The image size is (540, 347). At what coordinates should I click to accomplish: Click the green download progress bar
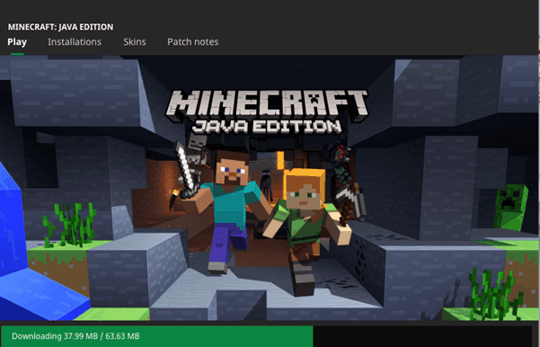pyautogui.click(x=156, y=336)
